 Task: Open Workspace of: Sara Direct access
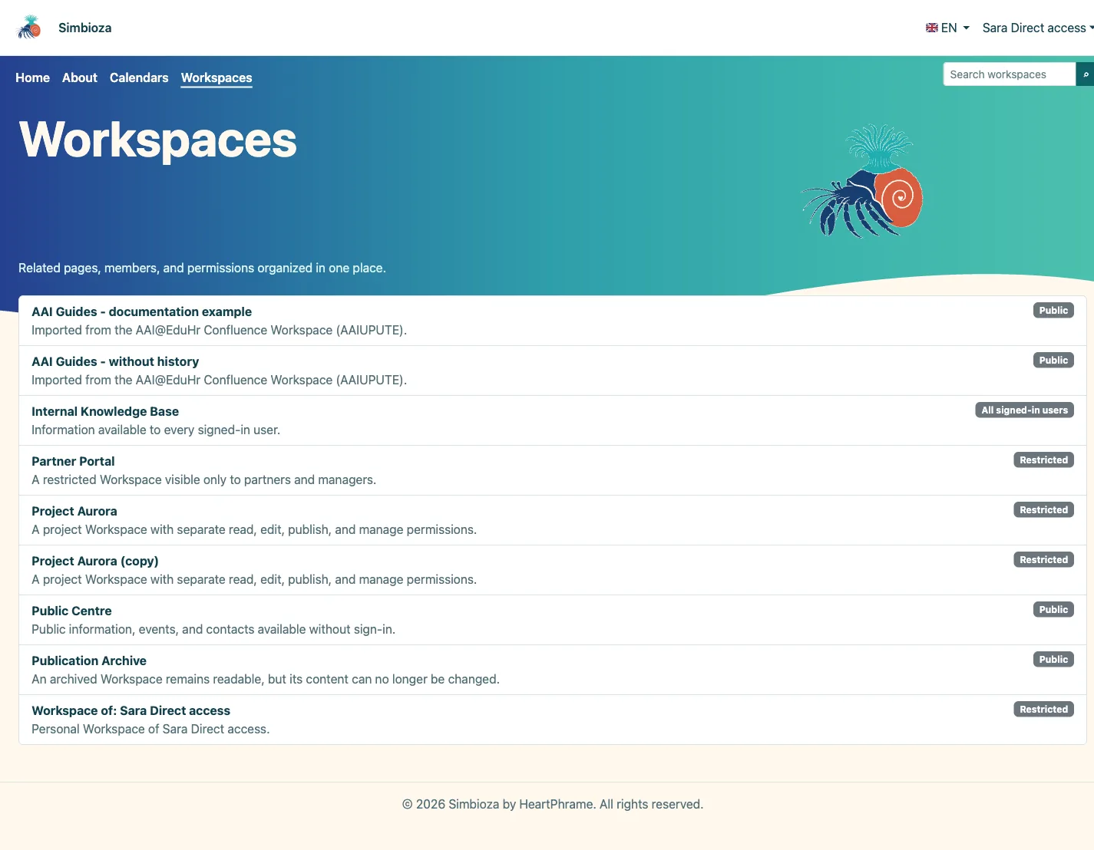point(131,710)
